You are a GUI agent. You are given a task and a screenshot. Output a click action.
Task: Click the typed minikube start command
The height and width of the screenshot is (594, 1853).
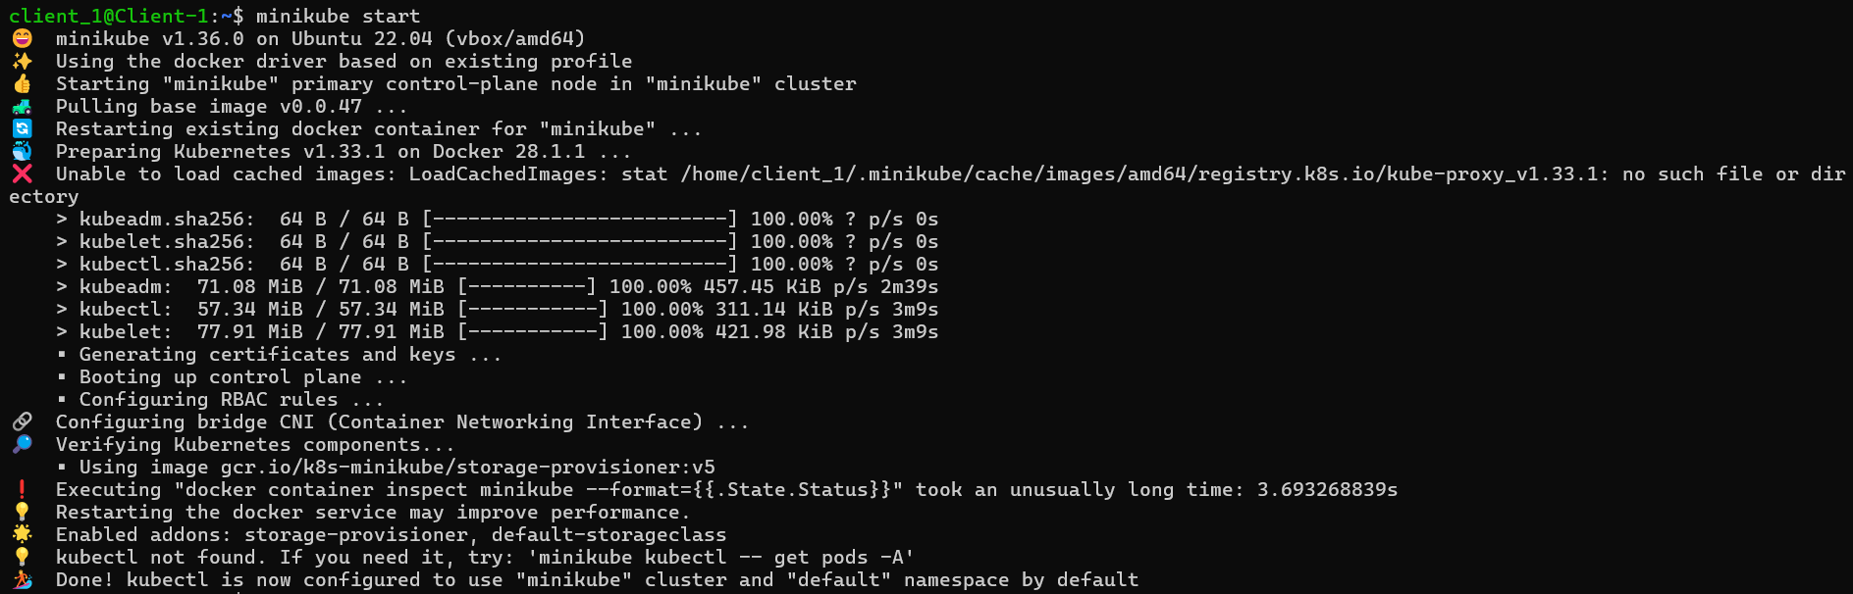[338, 16]
